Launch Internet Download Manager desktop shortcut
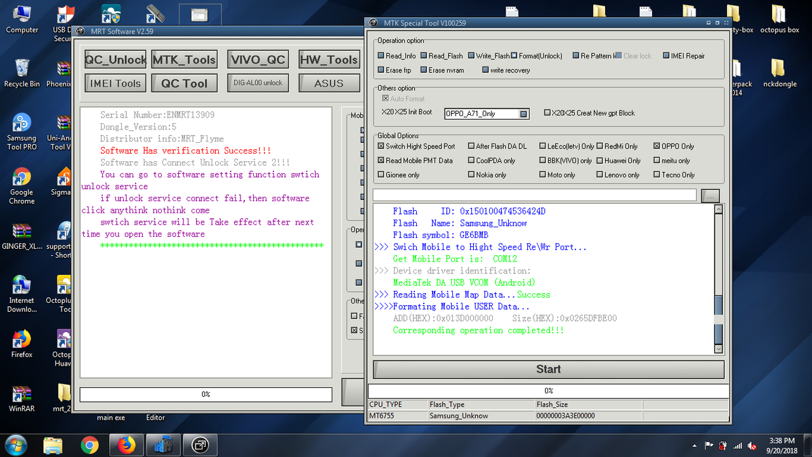This screenshot has height=457, width=812. pos(22,294)
